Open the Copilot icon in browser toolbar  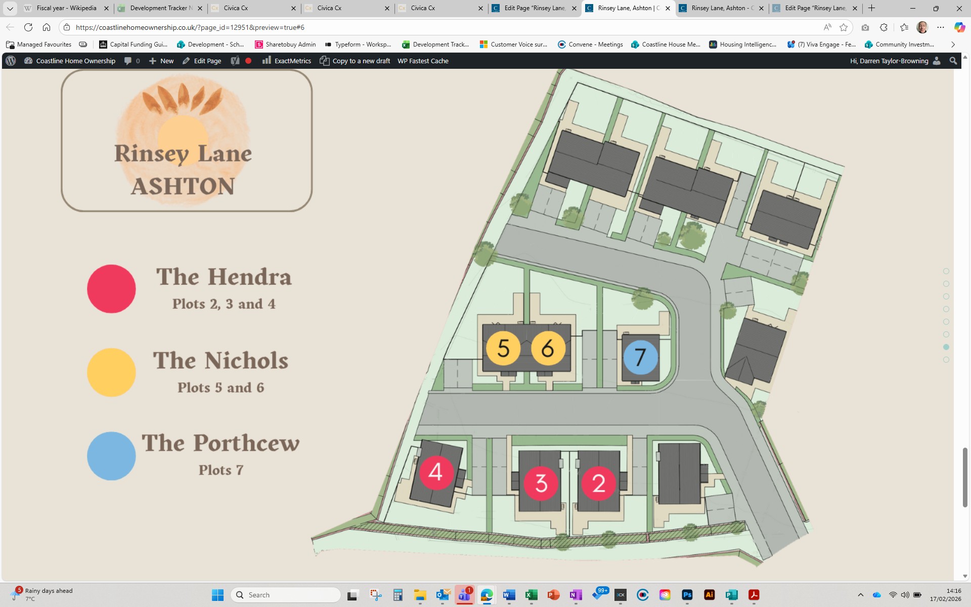pos(959,27)
